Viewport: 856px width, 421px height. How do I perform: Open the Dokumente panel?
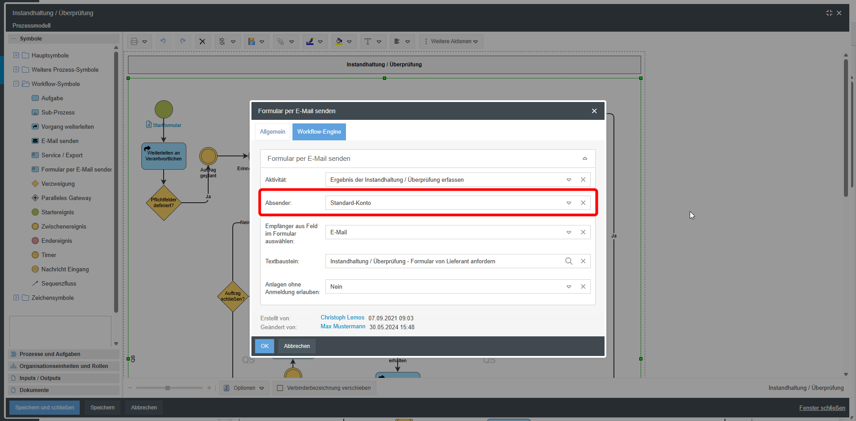click(x=64, y=390)
